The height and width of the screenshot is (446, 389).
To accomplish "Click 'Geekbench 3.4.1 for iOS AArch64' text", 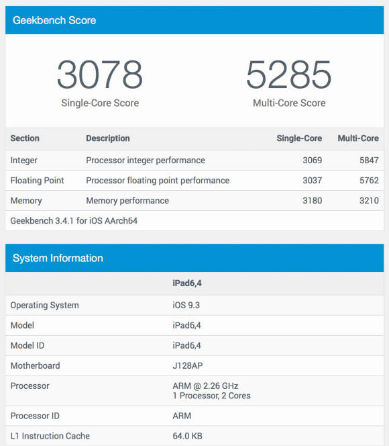I will pyautogui.click(x=74, y=221).
